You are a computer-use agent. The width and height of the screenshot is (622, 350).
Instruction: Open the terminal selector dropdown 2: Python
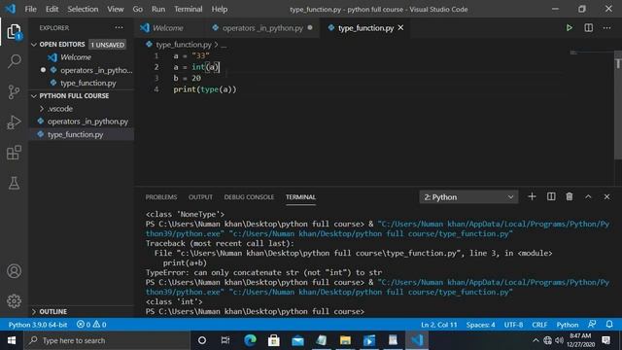(x=468, y=196)
